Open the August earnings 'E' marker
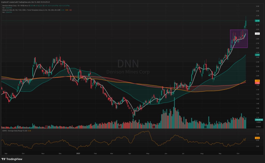The height and width of the screenshot is (163, 265). pos(205,127)
